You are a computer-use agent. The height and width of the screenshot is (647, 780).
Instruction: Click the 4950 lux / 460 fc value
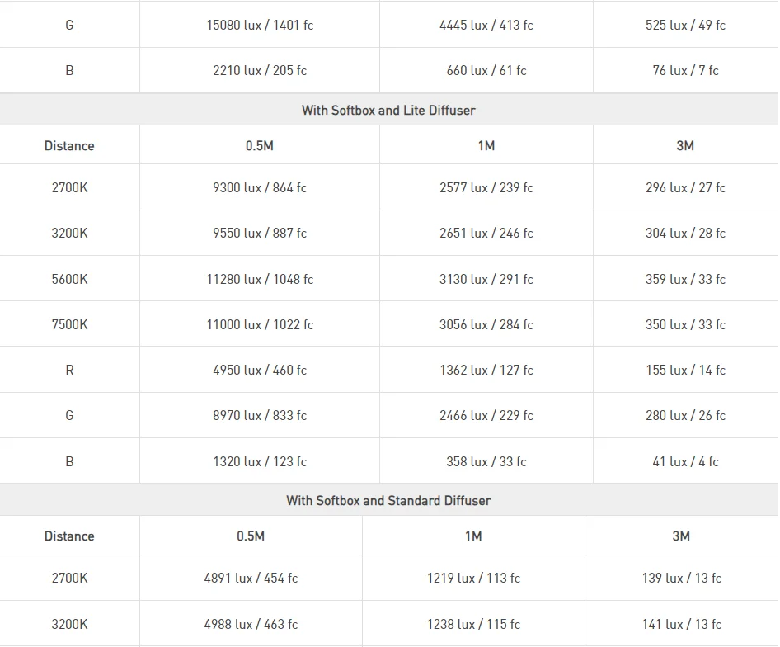(x=260, y=370)
